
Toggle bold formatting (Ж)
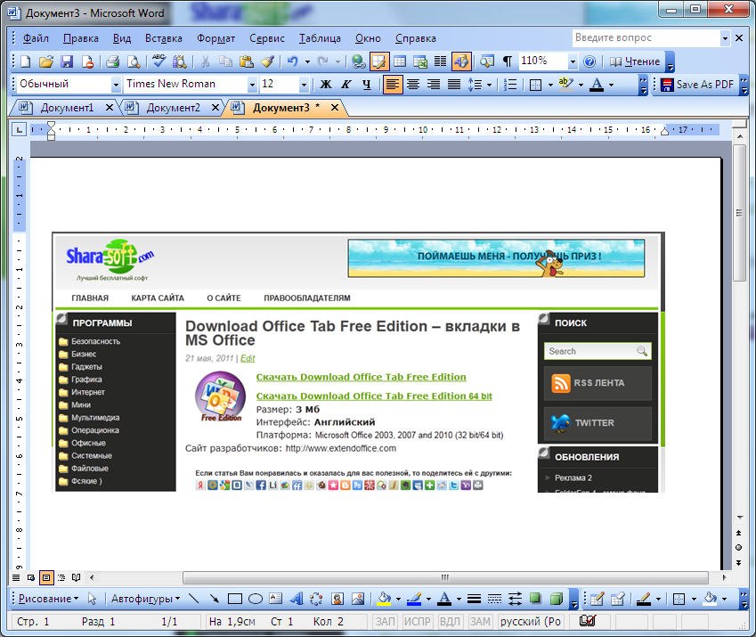[x=326, y=85]
